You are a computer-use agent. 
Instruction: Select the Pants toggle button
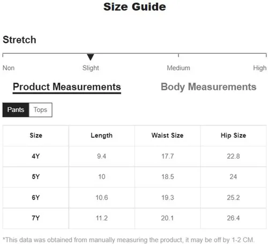pyautogui.click(x=16, y=110)
